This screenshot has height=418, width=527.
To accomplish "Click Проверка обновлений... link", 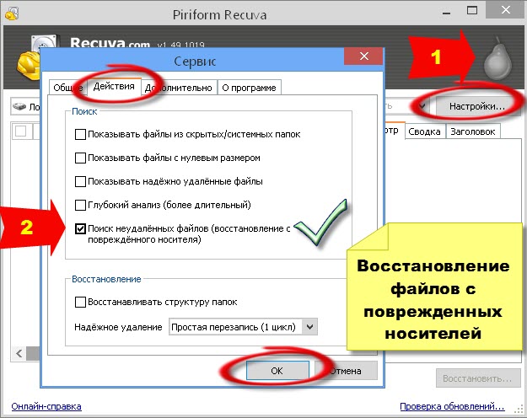I will click(452, 406).
